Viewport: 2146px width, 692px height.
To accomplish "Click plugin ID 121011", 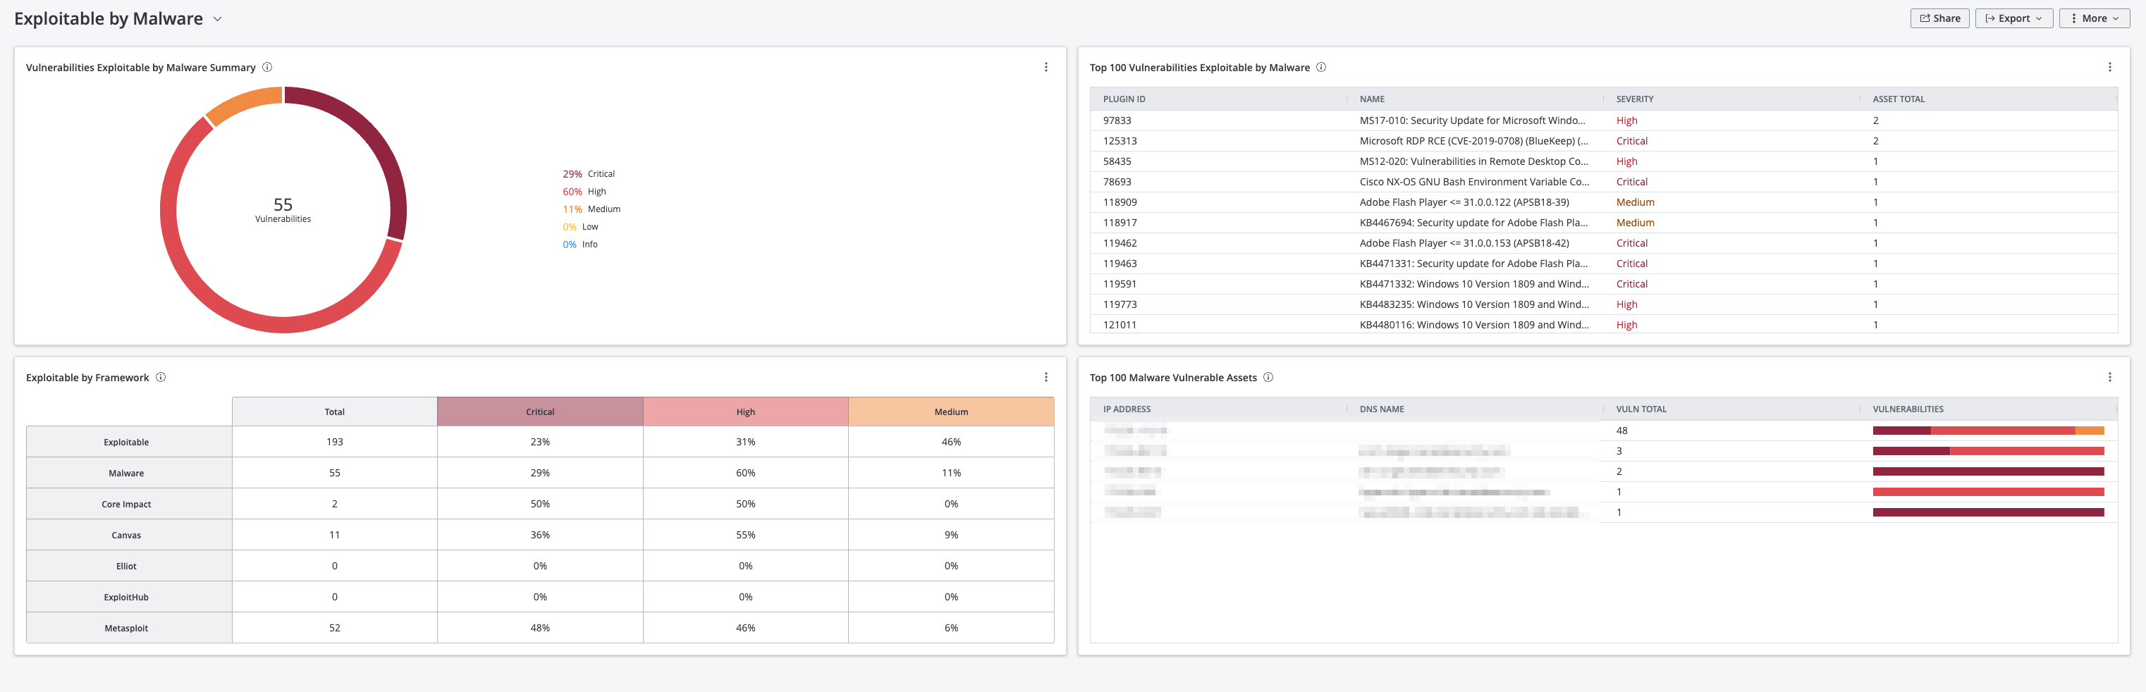I will click(x=1120, y=325).
